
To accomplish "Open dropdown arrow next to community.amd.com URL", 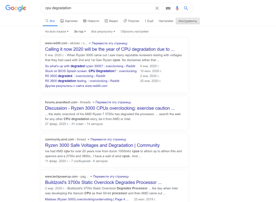I will click(88, 140).
